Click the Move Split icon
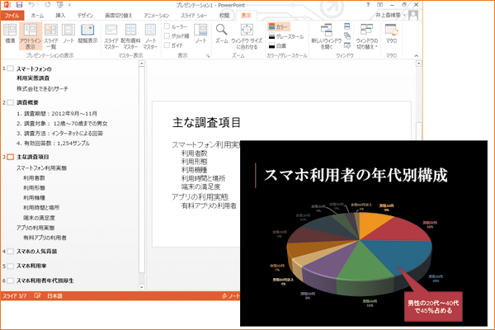This screenshot has width=495, height=330. click(347, 45)
